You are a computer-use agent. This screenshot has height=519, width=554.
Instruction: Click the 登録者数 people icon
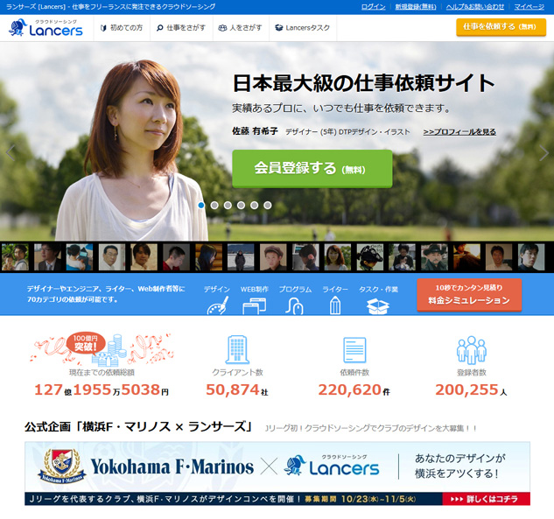coord(471,350)
